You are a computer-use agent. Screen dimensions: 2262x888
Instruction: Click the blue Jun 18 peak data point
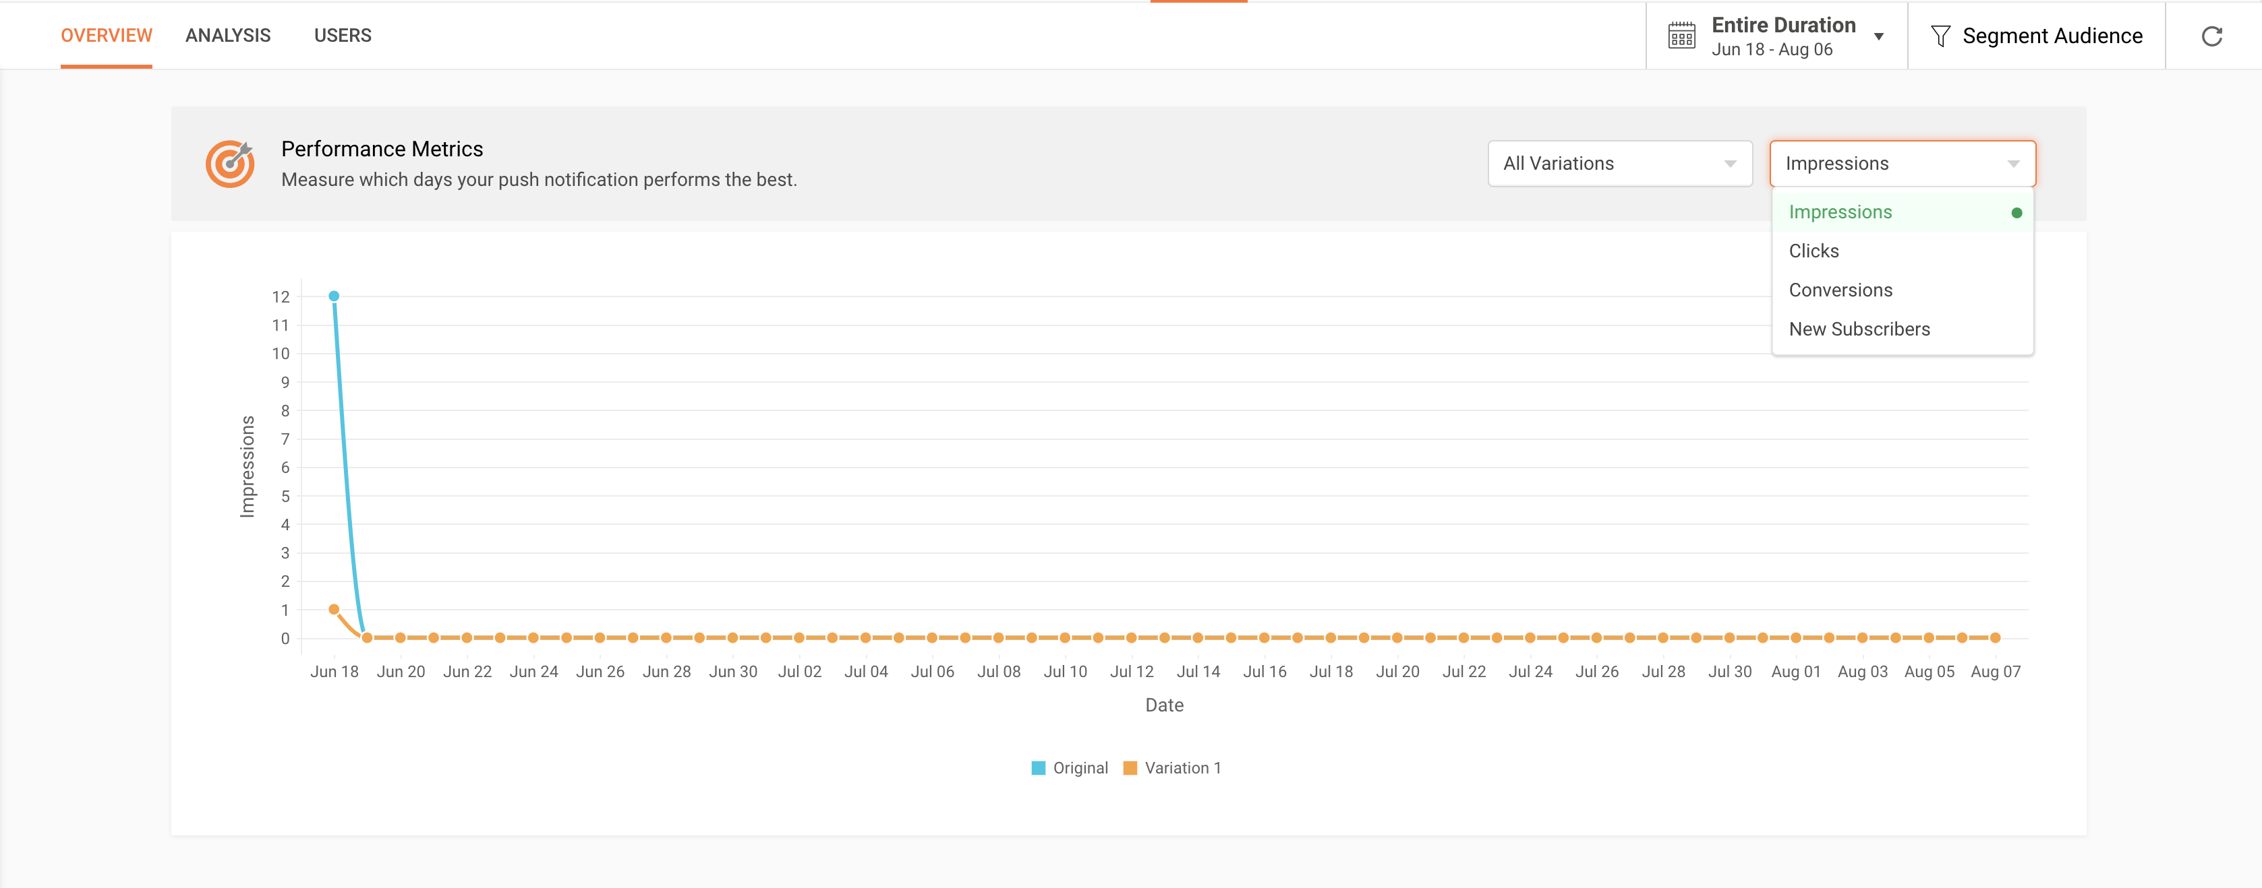[x=334, y=296]
